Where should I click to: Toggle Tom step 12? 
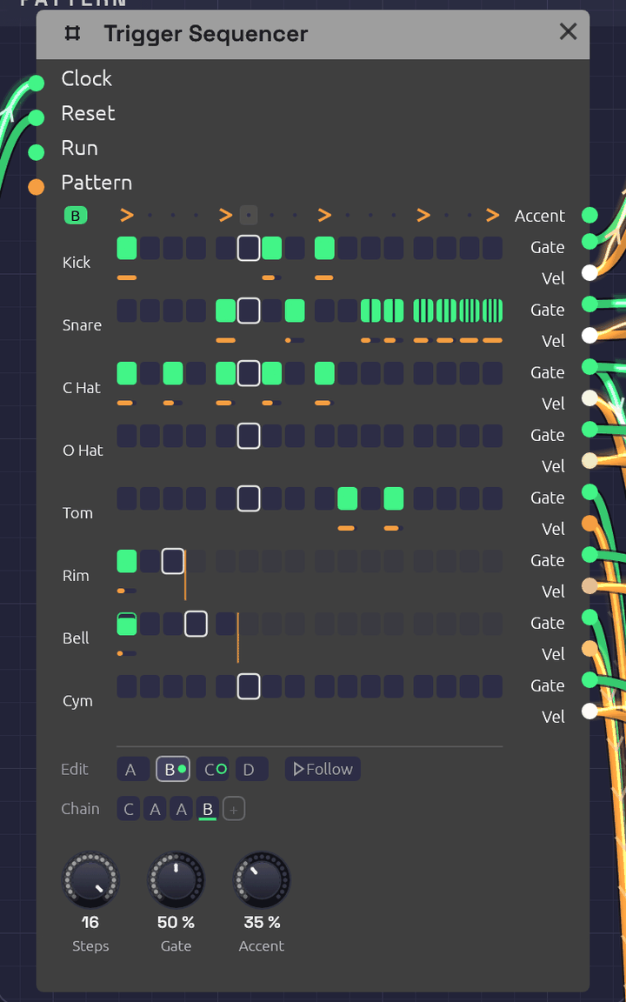[394, 498]
